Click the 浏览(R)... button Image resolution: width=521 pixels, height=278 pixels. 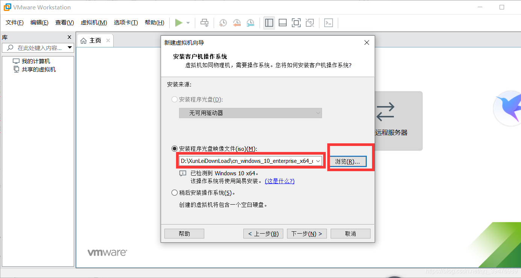tap(348, 161)
